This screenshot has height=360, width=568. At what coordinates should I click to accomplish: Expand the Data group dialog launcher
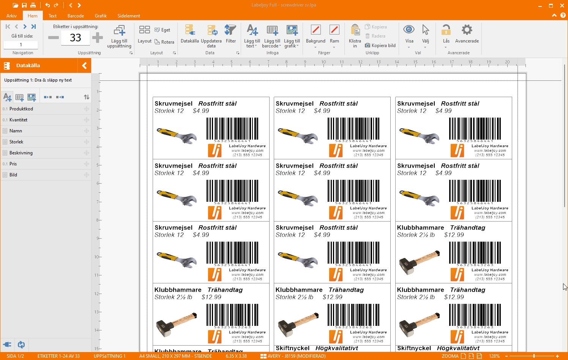(x=238, y=53)
